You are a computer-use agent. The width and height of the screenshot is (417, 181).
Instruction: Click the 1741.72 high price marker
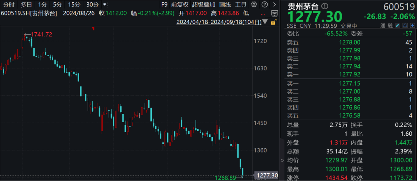pos(41,34)
